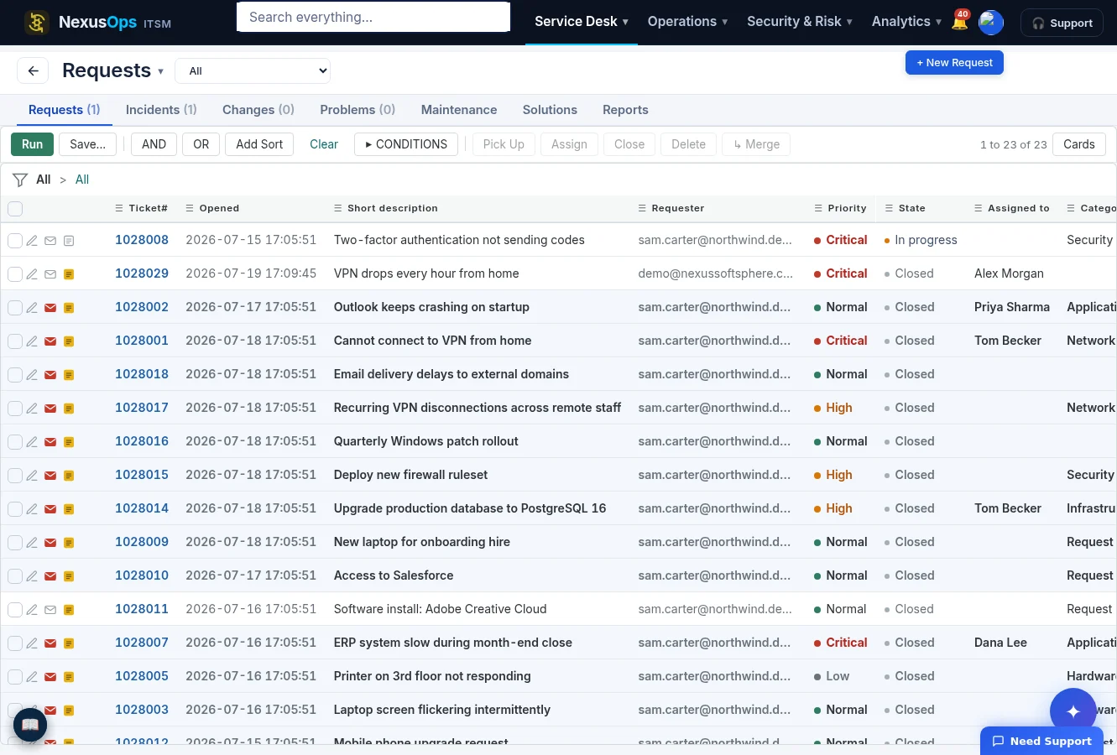Focus the Search everything field
This screenshot has height=755, width=1117.
373,17
